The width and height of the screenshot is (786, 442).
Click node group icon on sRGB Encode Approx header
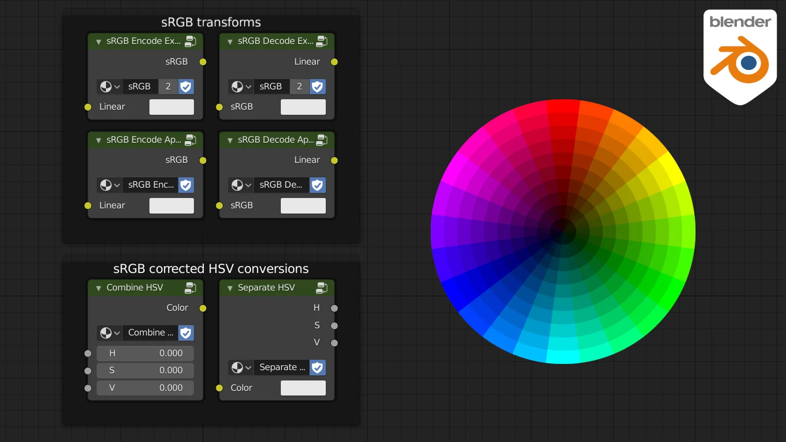click(190, 140)
